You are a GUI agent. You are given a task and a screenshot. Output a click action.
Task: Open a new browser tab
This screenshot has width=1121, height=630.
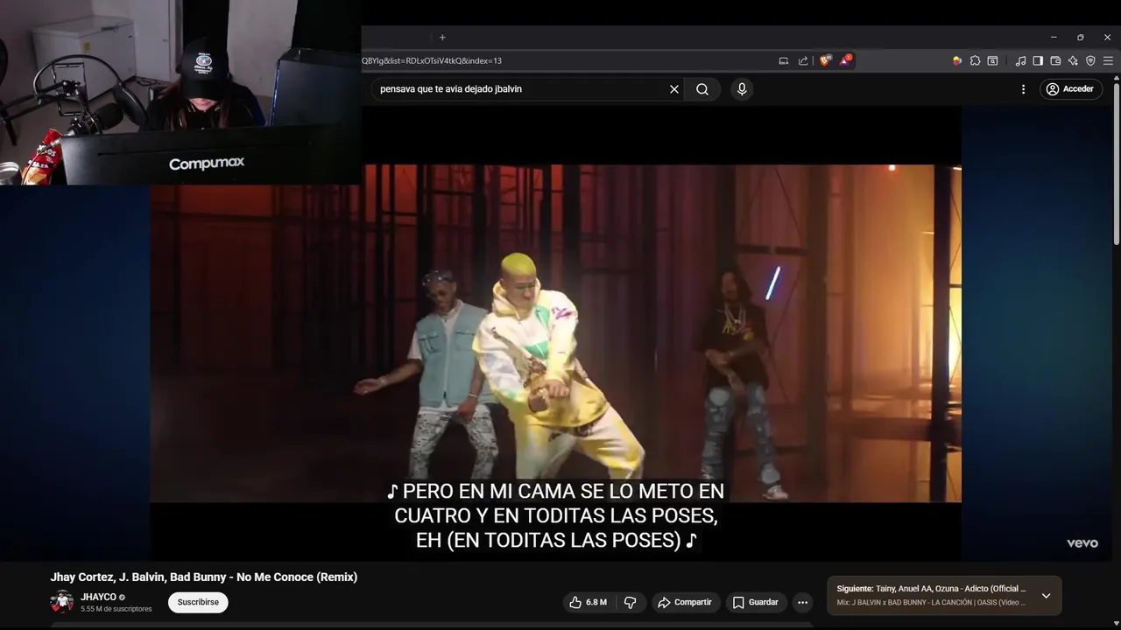442,38
